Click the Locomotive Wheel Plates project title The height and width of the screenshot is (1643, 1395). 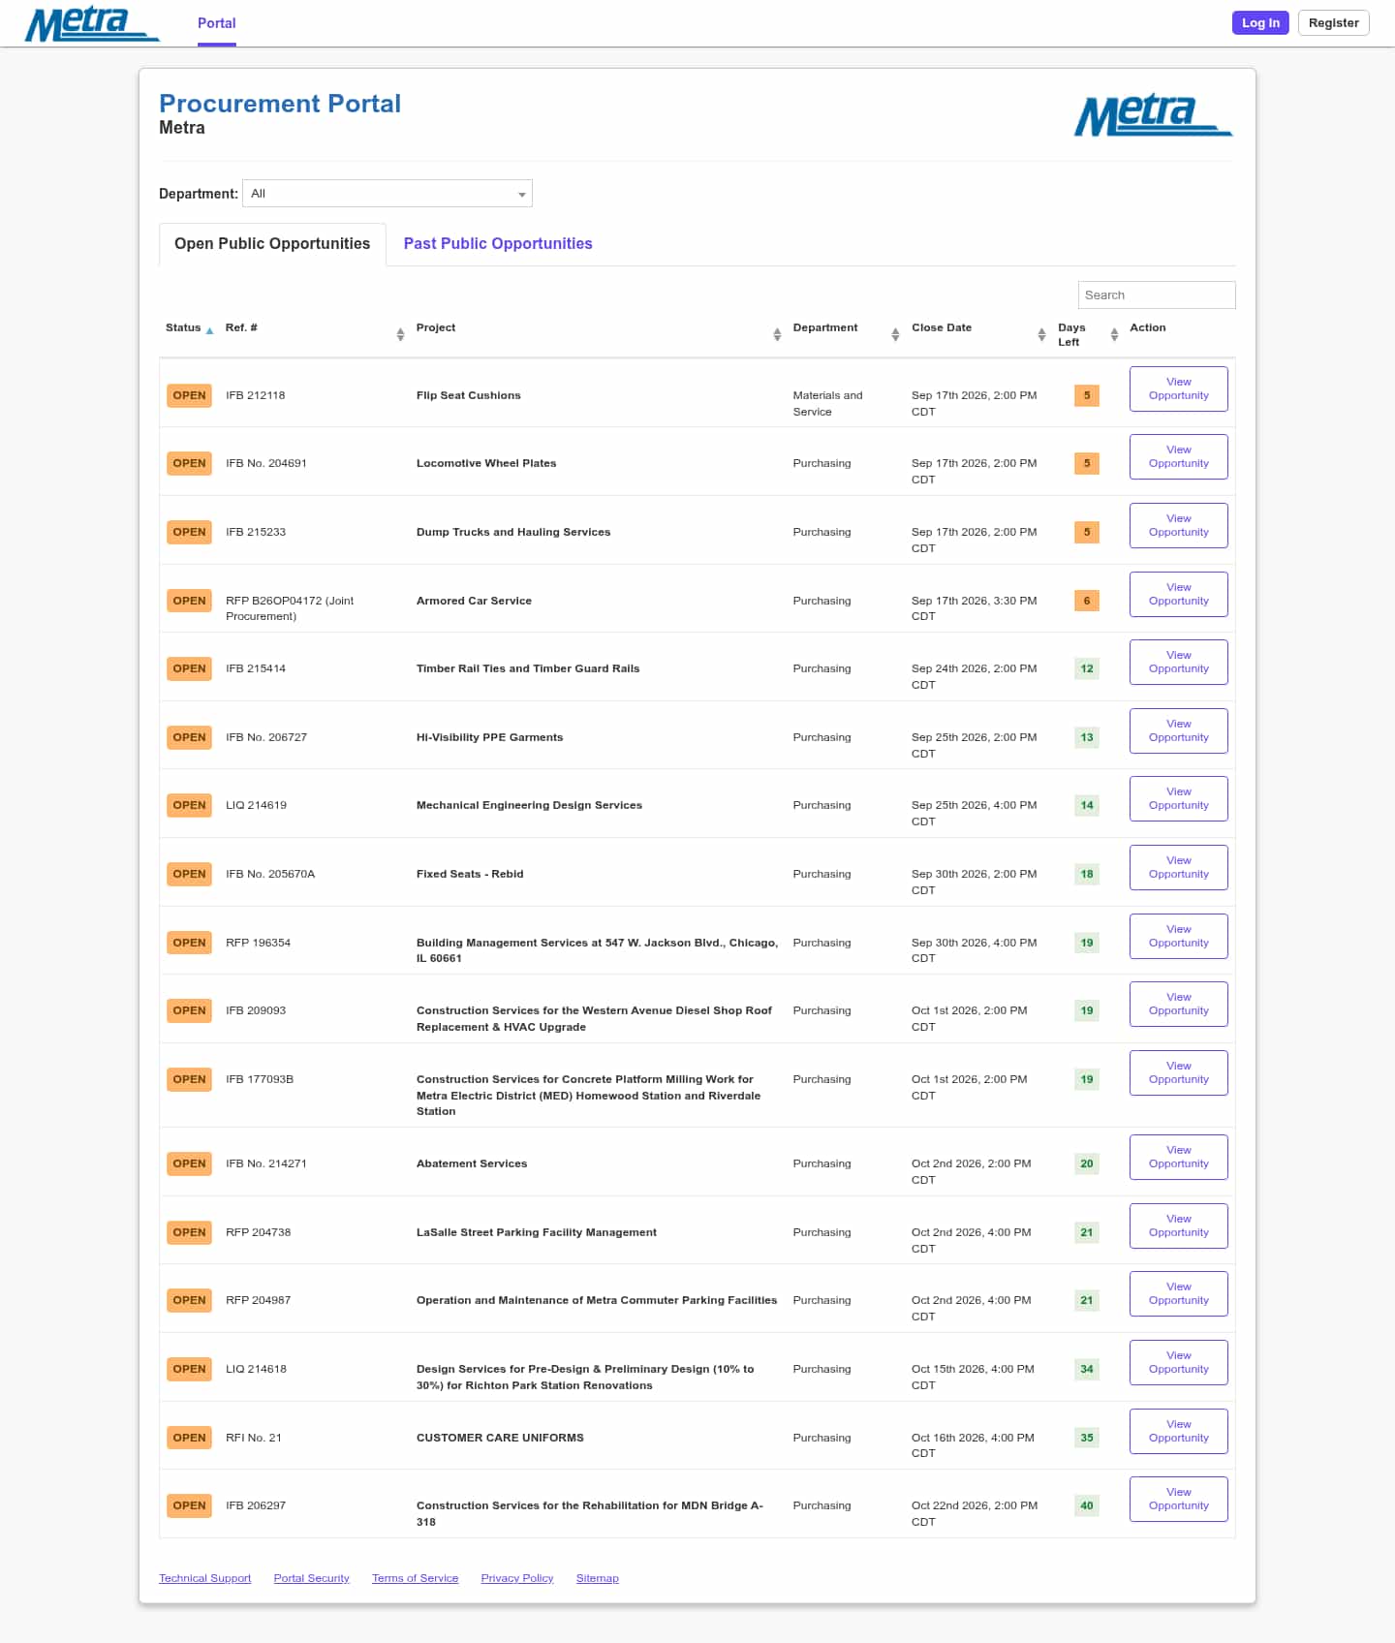click(486, 463)
